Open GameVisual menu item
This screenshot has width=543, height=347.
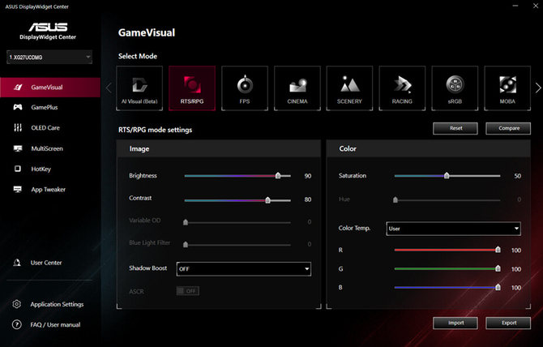tap(50, 88)
